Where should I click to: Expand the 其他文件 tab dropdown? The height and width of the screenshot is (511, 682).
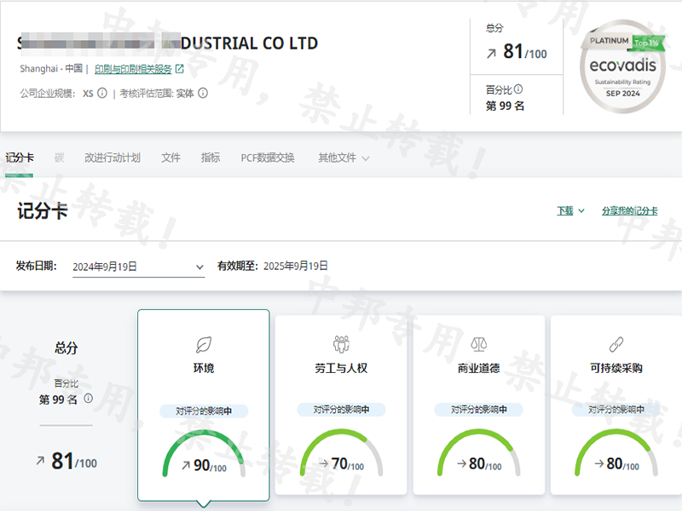coord(344,158)
